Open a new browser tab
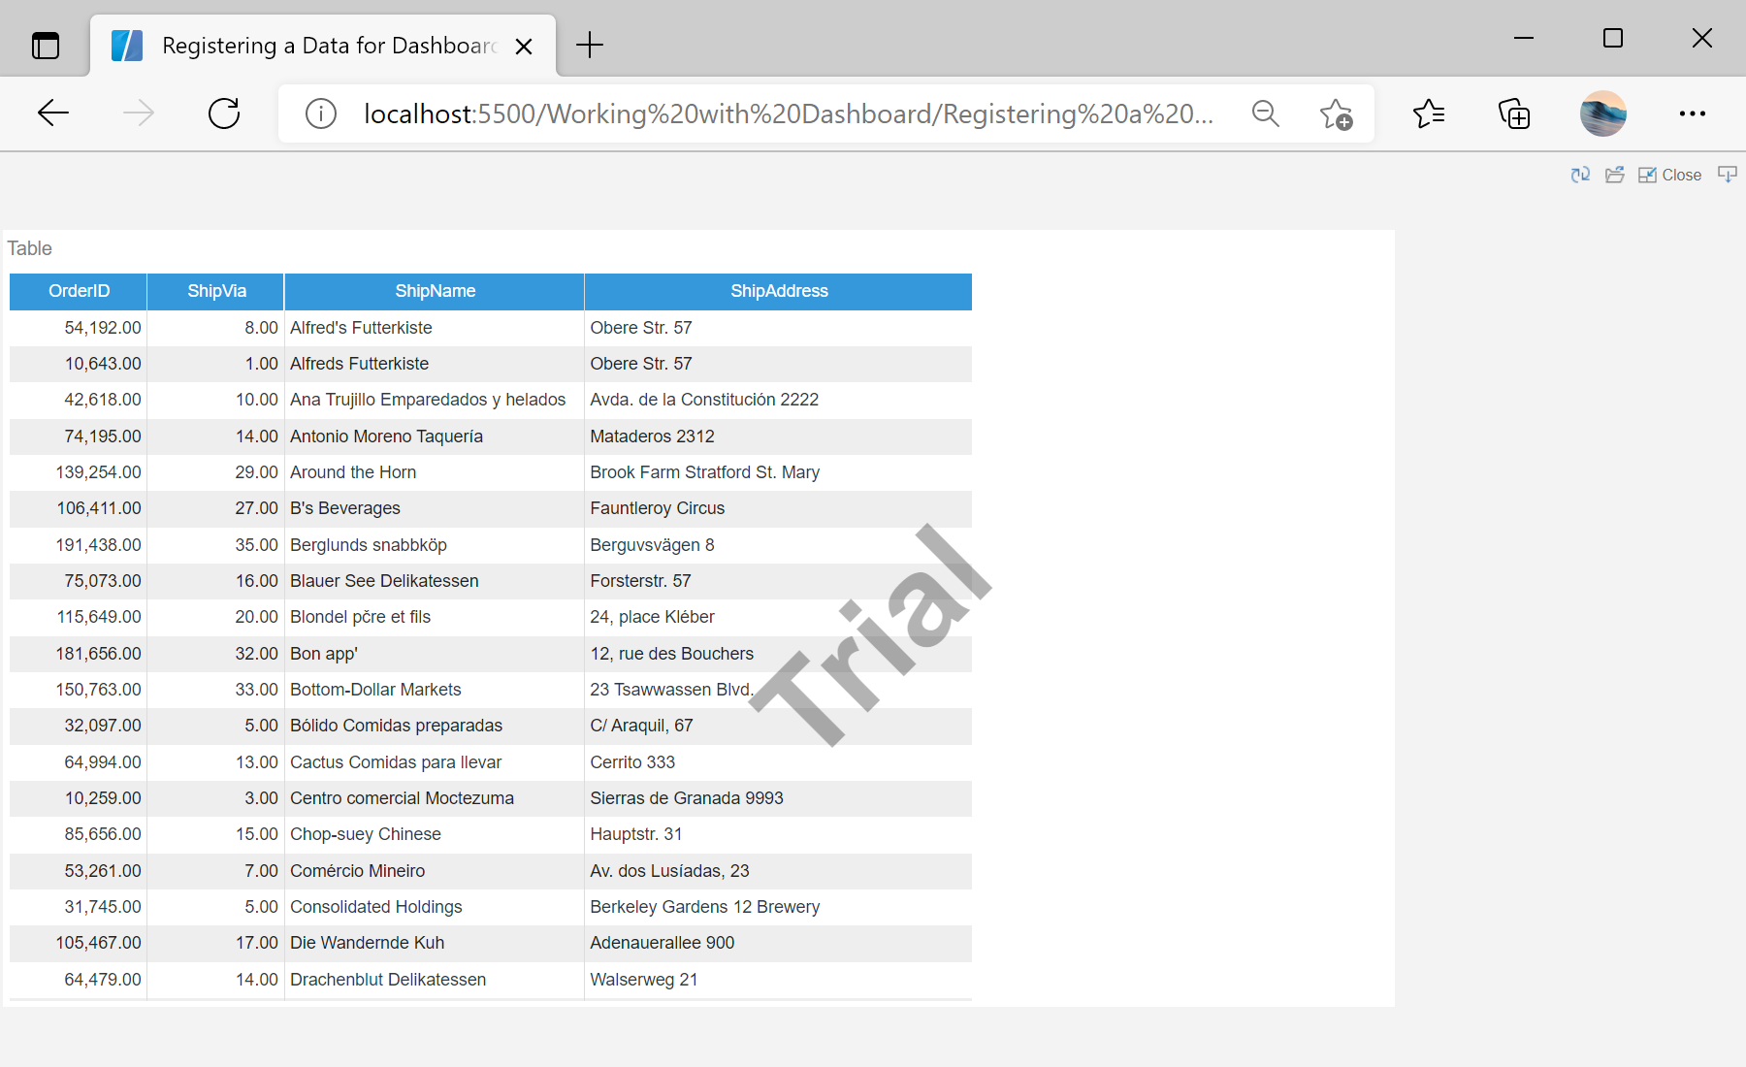 (x=589, y=45)
